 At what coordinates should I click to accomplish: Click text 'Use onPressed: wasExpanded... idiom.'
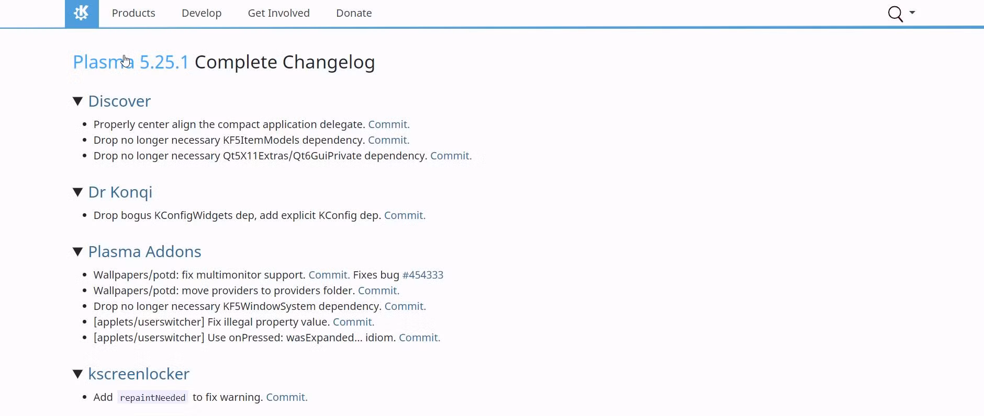(302, 338)
